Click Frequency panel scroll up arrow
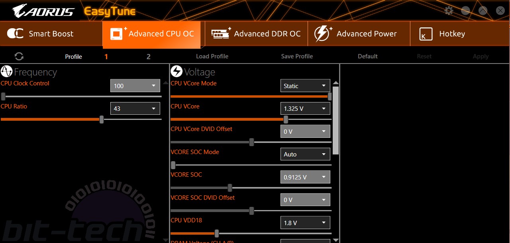510x243 pixels. (x=166, y=83)
